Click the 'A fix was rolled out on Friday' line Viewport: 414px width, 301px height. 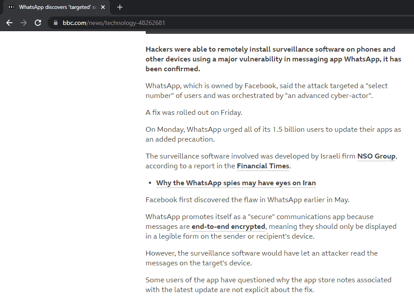click(194, 113)
